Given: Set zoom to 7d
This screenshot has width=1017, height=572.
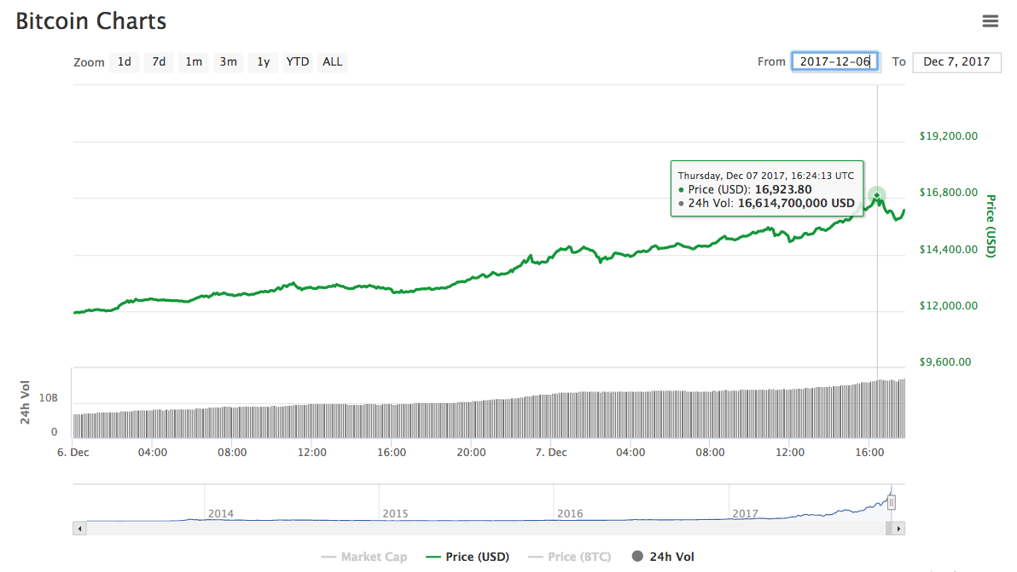Looking at the screenshot, I should click(x=158, y=61).
